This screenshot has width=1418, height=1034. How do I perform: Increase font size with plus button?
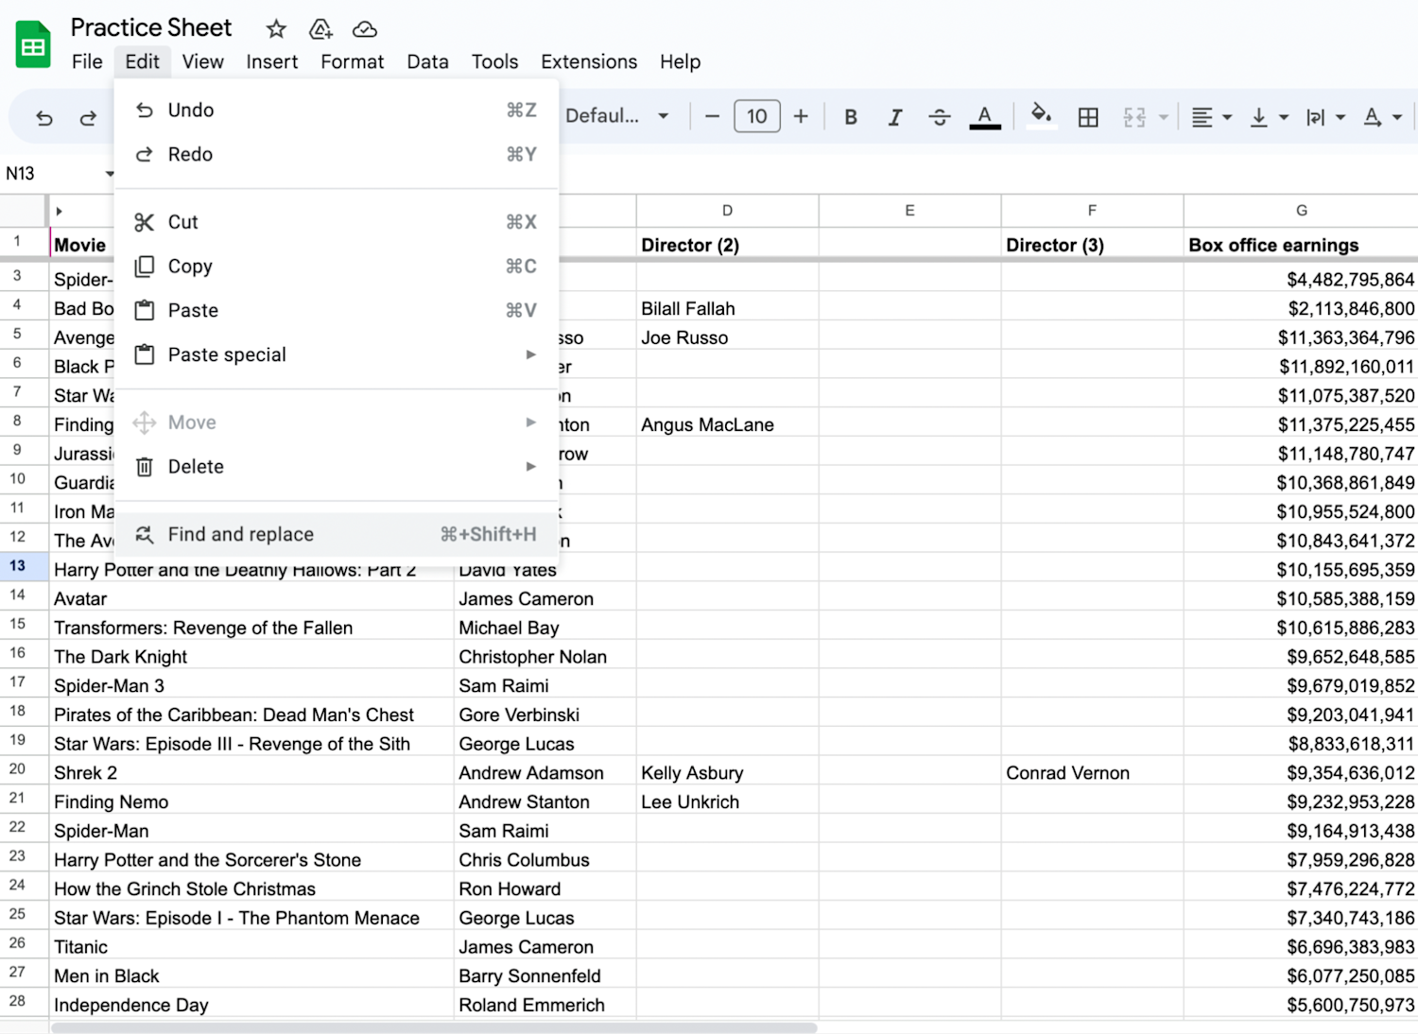click(x=801, y=116)
